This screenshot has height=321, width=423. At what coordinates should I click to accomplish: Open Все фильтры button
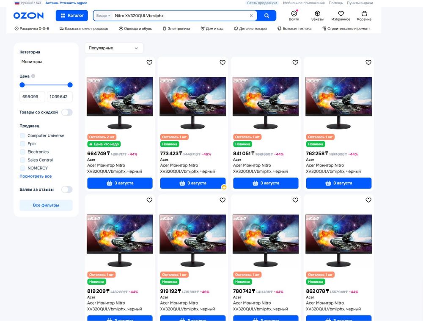pyautogui.click(x=46, y=205)
